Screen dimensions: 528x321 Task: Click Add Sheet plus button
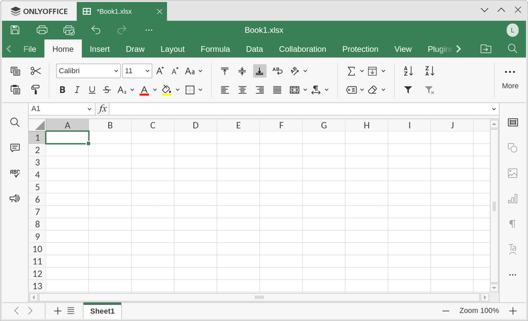(58, 311)
